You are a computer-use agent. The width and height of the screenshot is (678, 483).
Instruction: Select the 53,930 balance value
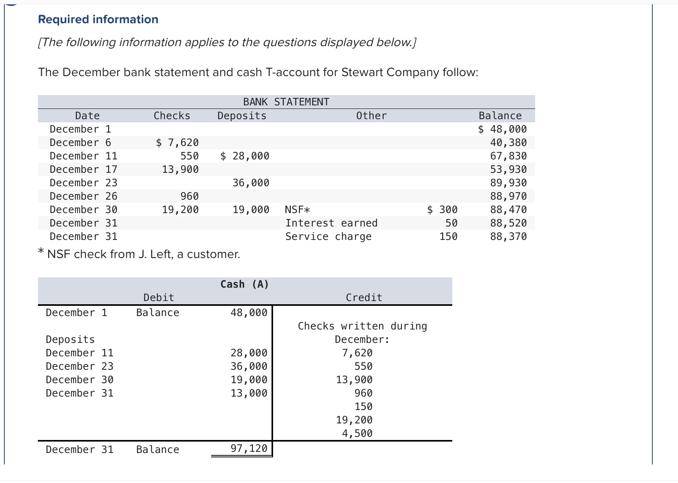508,169
